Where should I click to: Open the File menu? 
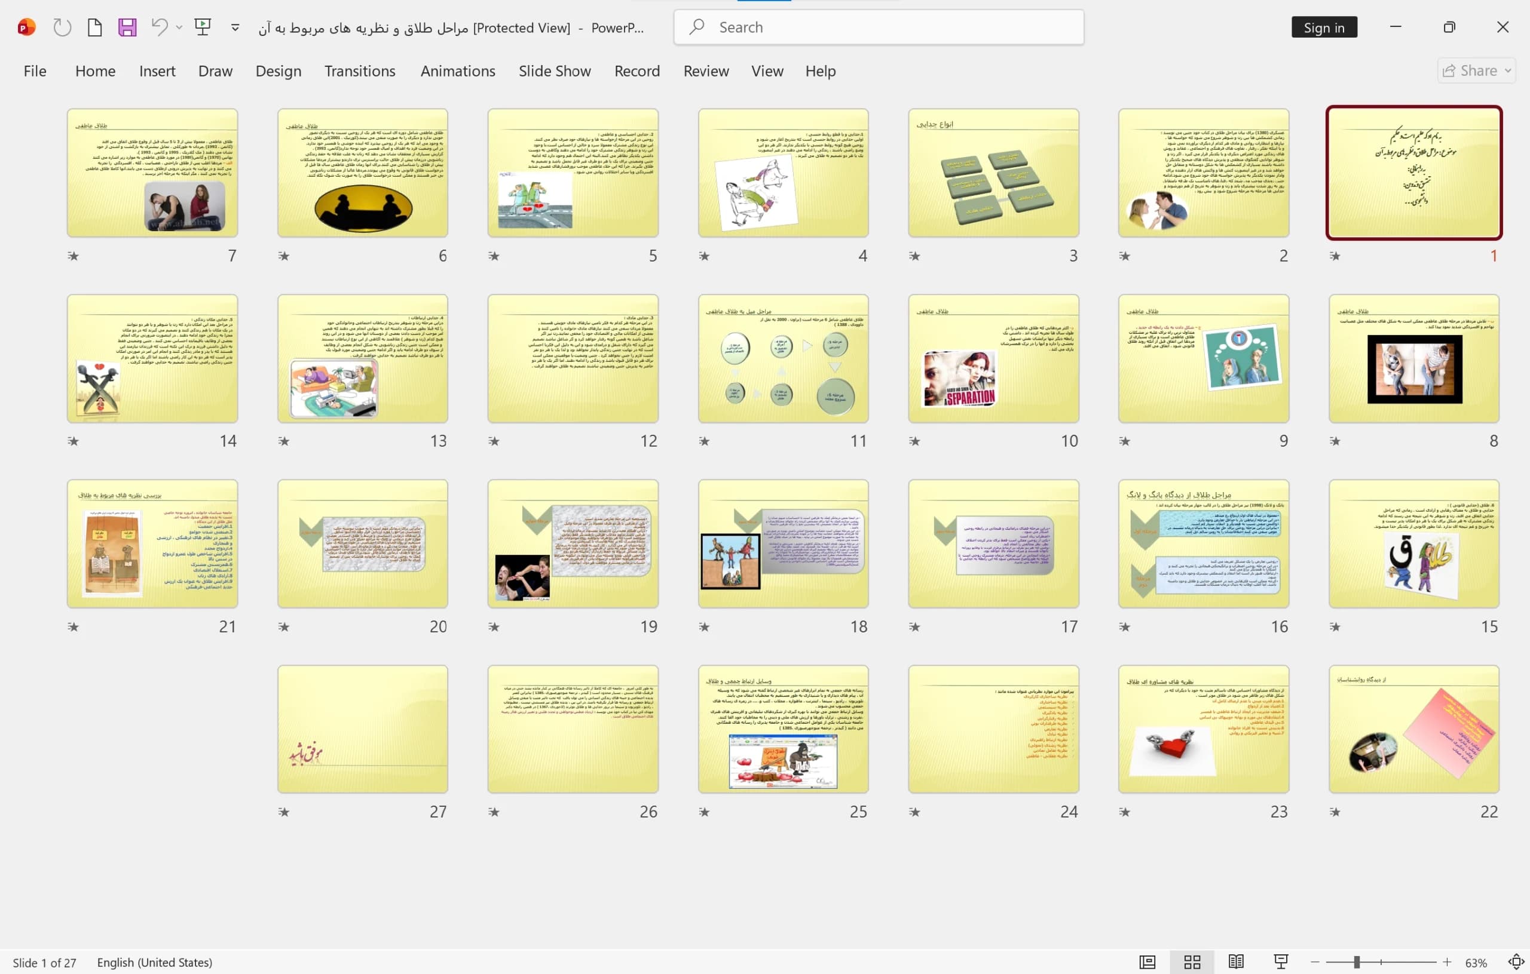coord(35,71)
